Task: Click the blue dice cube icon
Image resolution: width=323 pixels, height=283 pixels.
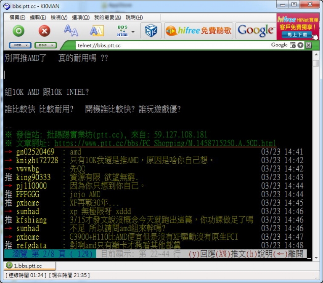Action: point(151,31)
